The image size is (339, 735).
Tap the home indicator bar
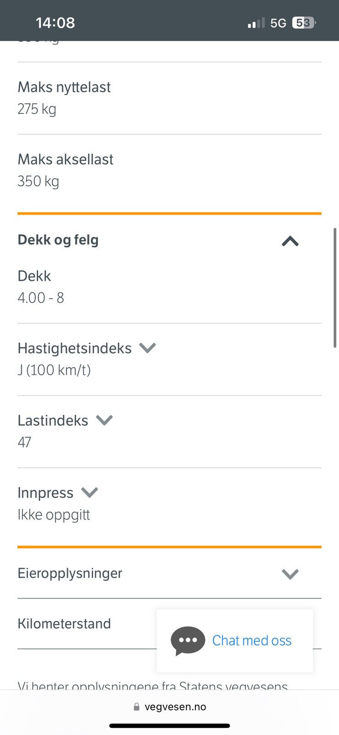pyautogui.click(x=169, y=726)
